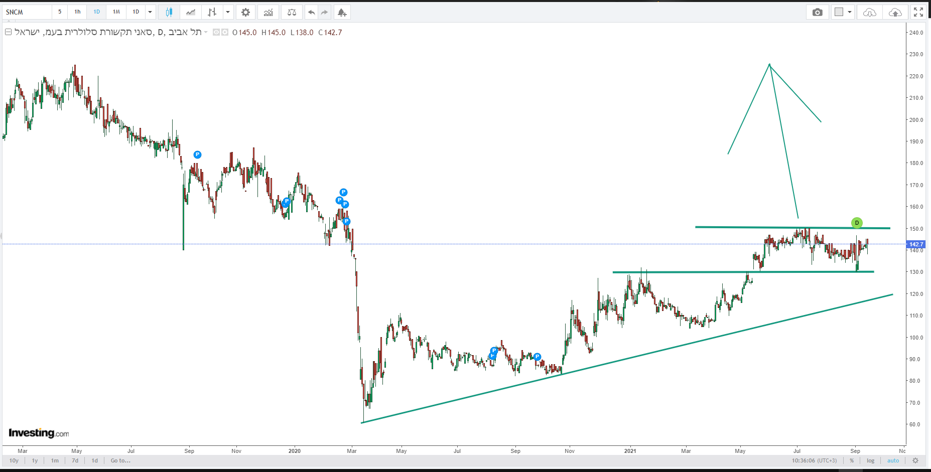931x472 pixels.
Task: Collapse the symbol legend with minus box
Action: pos(8,32)
